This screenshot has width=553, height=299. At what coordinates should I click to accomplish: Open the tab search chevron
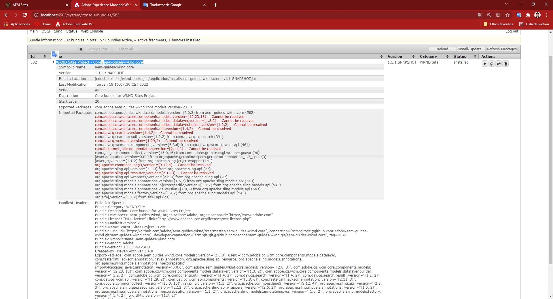pos(506,4)
